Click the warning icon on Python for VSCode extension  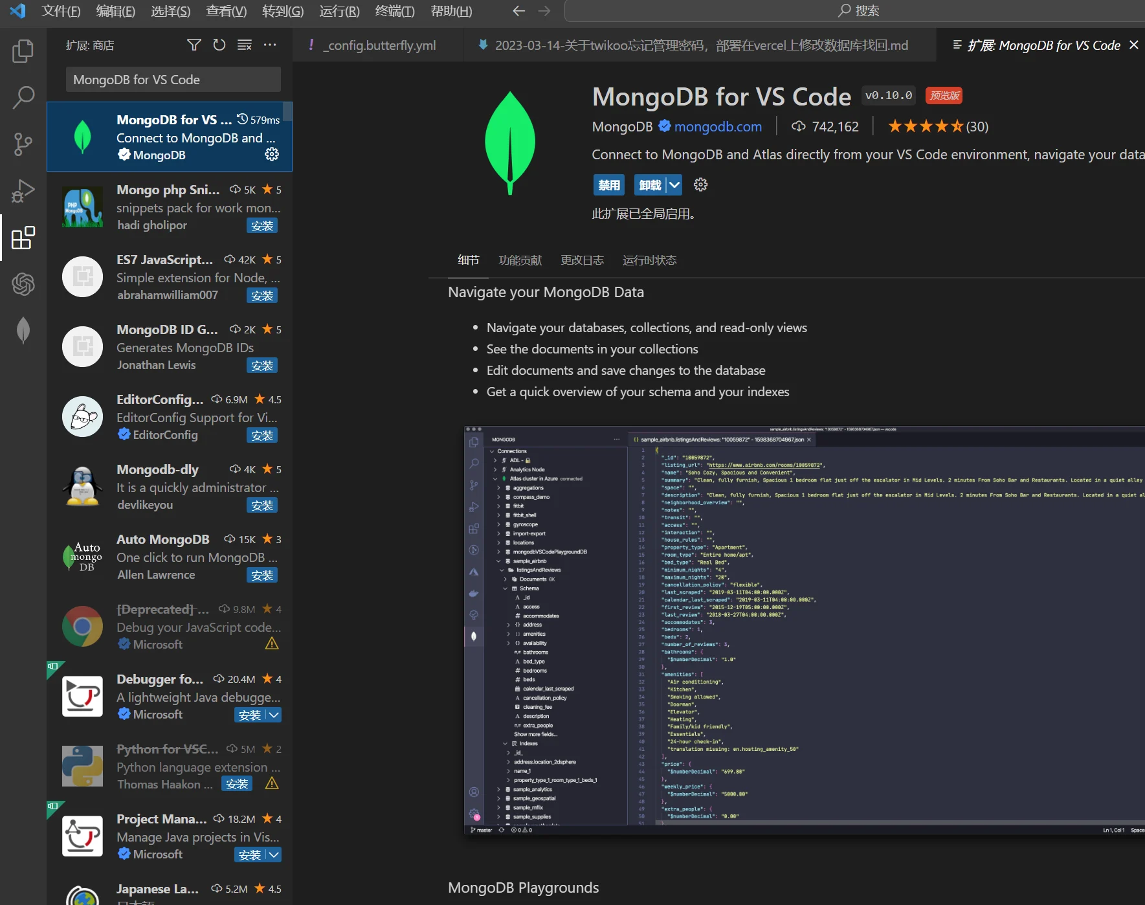point(272,783)
